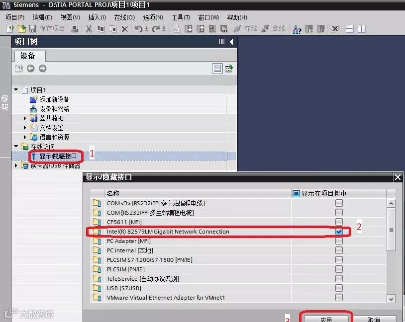Expand the 读卡器/USB 存储器 node
The image size is (405, 322).
tap(16, 165)
